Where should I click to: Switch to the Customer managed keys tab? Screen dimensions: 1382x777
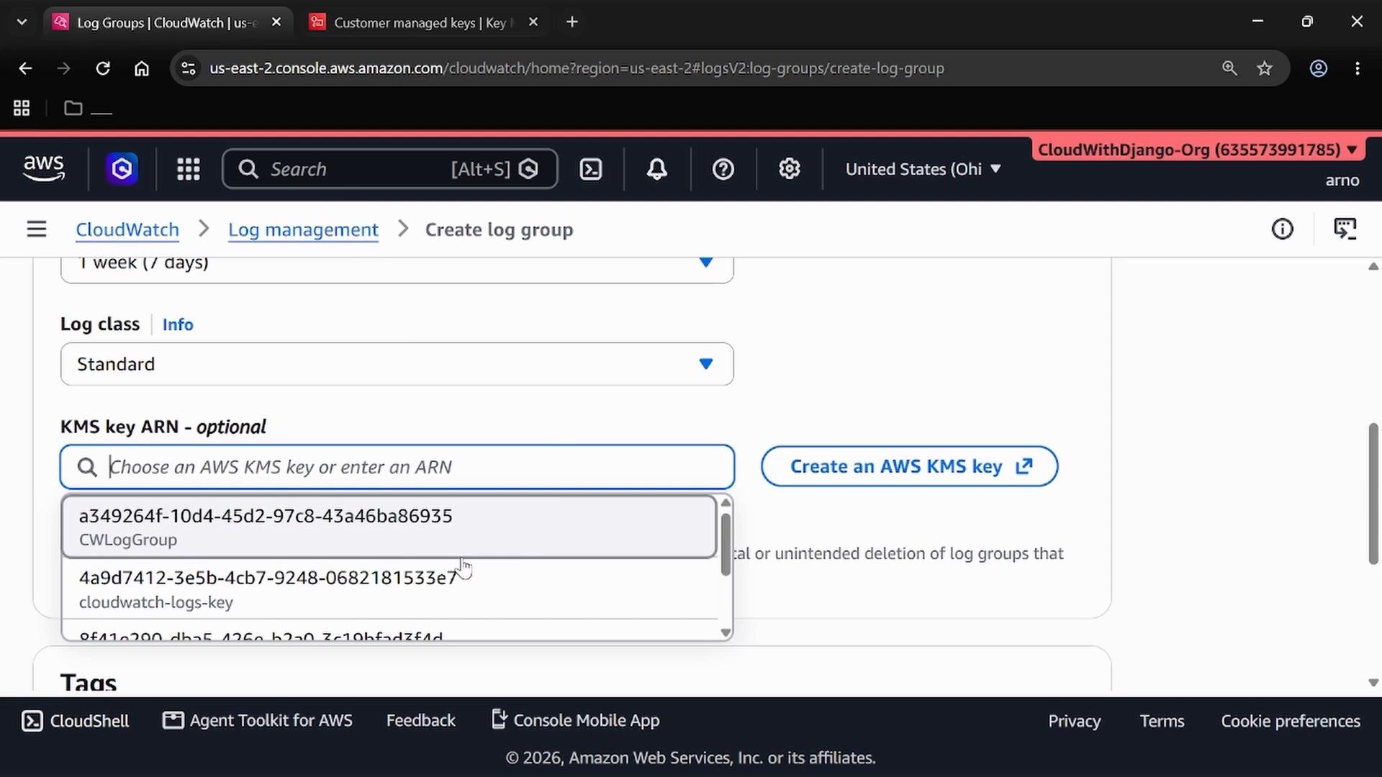[x=423, y=22]
